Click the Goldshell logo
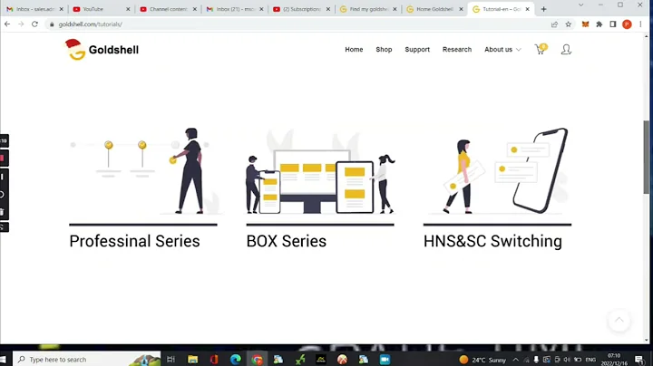This screenshot has width=653, height=366. coord(102,50)
